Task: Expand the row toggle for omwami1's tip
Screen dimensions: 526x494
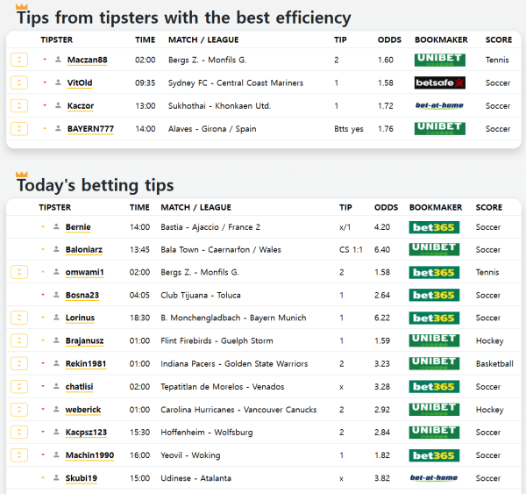Action: [18, 272]
